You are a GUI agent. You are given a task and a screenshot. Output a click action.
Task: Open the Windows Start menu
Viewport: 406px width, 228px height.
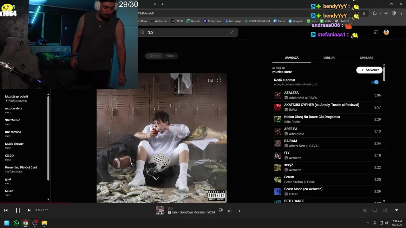point(7,223)
